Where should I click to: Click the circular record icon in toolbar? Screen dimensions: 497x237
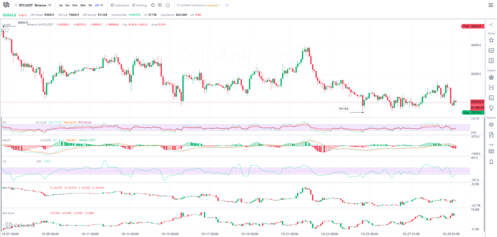(x=160, y=5)
